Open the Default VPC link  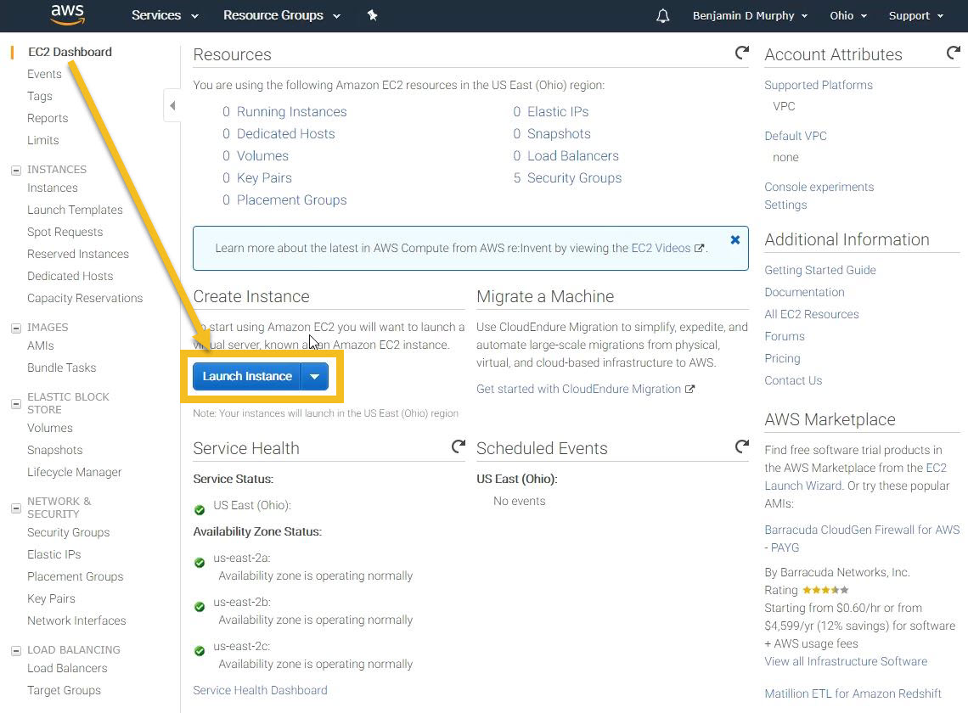coord(795,136)
